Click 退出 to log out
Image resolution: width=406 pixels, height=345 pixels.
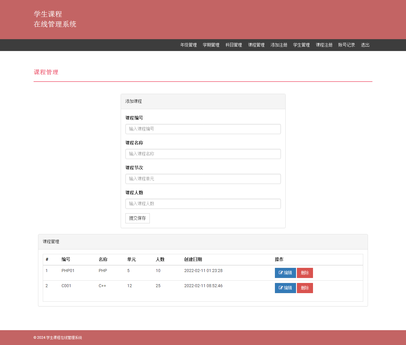coord(365,45)
